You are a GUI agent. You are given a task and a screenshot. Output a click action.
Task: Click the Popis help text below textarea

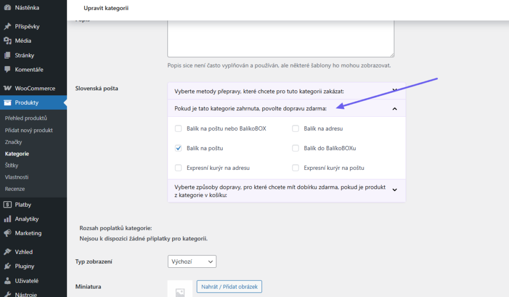tap(279, 65)
